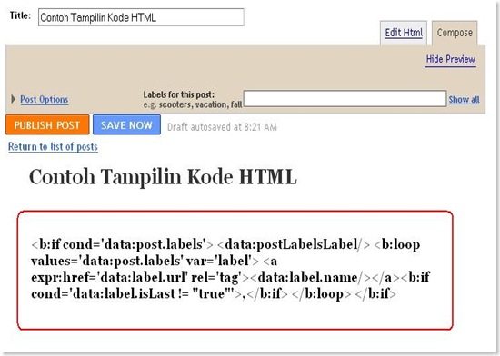Image resolution: width=500 pixels, height=356 pixels.
Task: Click the 'Draft autosaved at 8:21 AM' text
Action: (x=222, y=127)
